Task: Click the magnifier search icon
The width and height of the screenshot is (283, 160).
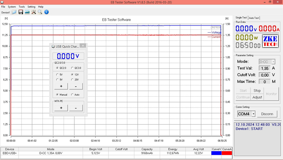Action: pyautogui.click(x=40, y=12)
